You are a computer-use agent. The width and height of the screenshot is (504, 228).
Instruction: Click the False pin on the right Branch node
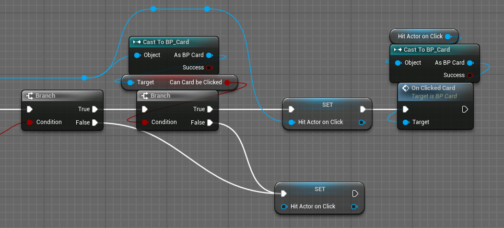tap(210, 123)
